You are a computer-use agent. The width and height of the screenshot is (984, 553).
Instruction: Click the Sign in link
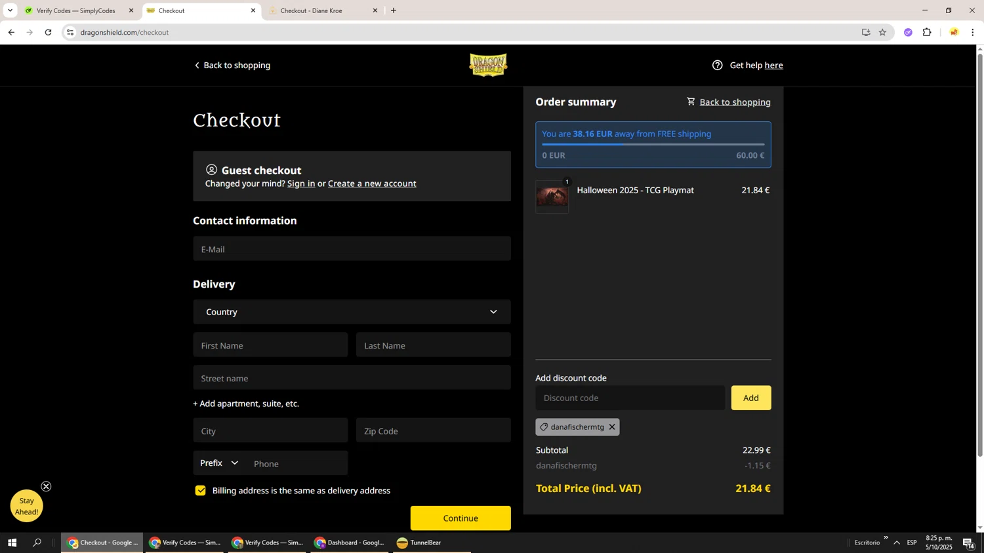pos(301,183)
